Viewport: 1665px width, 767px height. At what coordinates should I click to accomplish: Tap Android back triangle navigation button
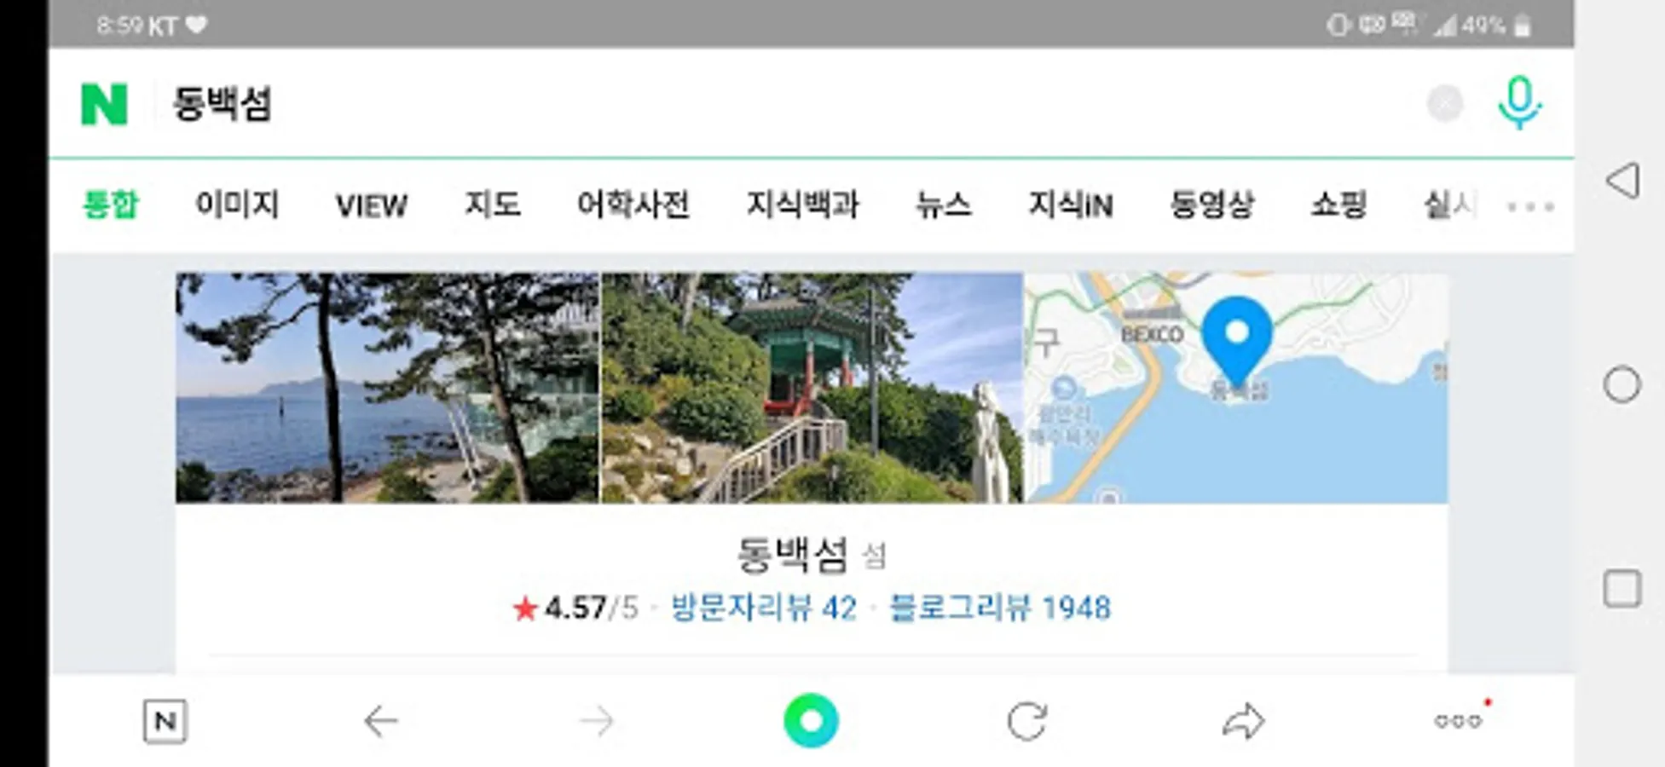1622,181
